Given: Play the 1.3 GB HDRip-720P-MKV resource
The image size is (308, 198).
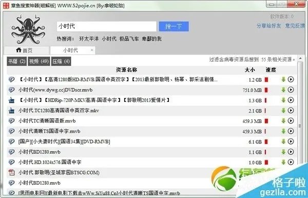Looking at the screenshot, I should 291,100.
